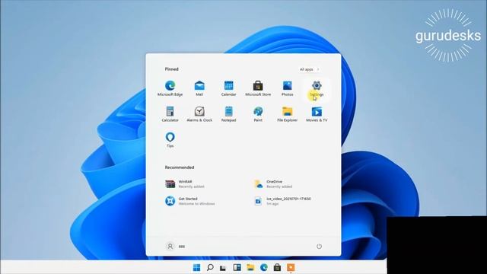Open Microsoft Store taskbar icon

click(277, 267)
